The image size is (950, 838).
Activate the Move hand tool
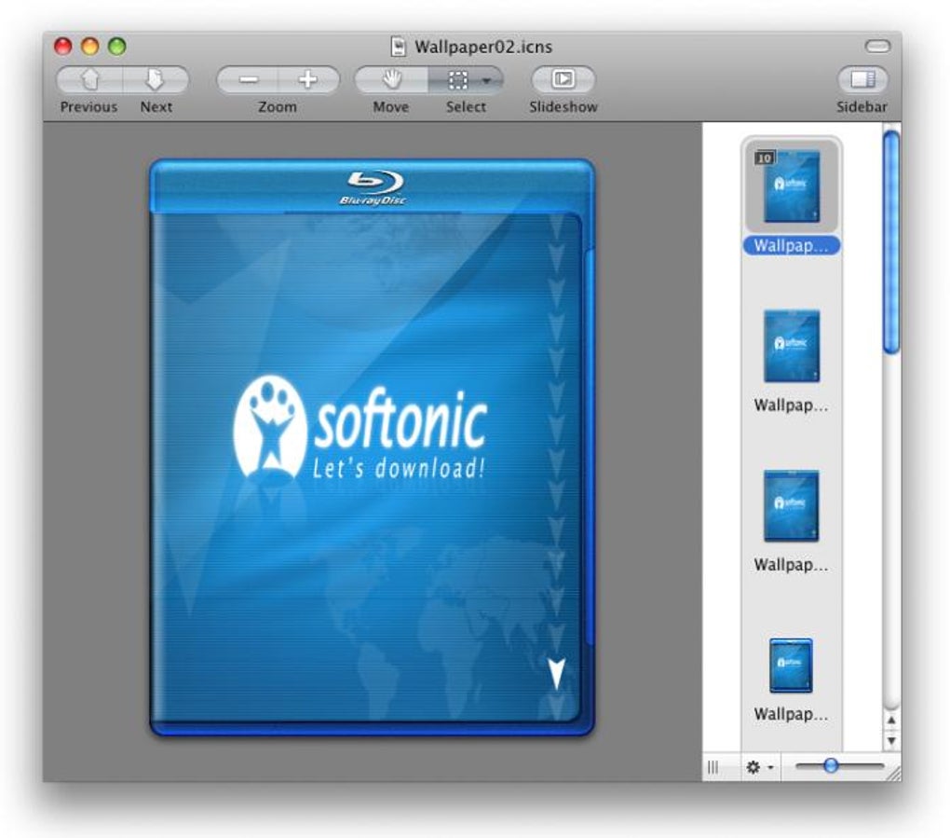point(392,79)
